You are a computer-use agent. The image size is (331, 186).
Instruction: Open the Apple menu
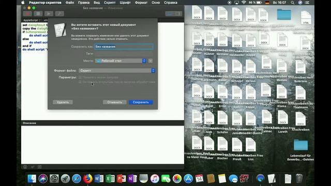tap(23, 3)
